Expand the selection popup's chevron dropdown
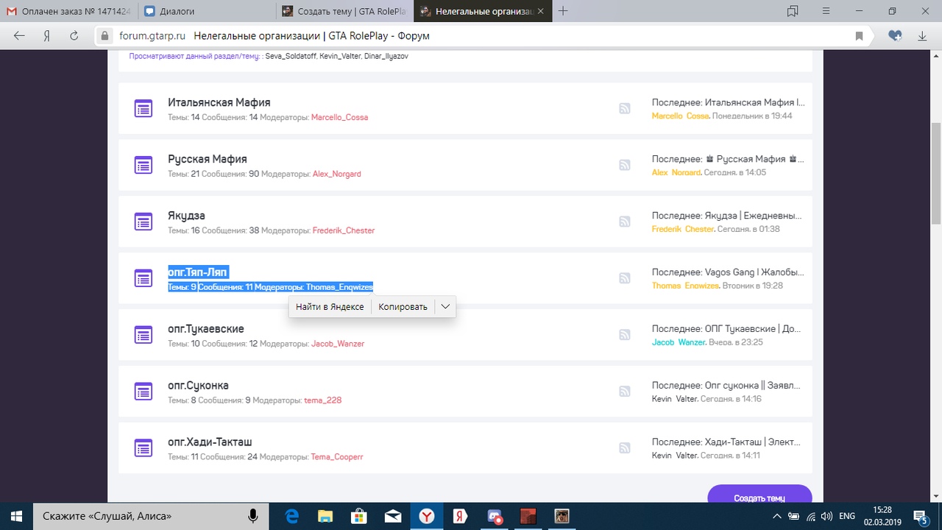The height and width of the screenshot is (530, 942). pos(445,307)
